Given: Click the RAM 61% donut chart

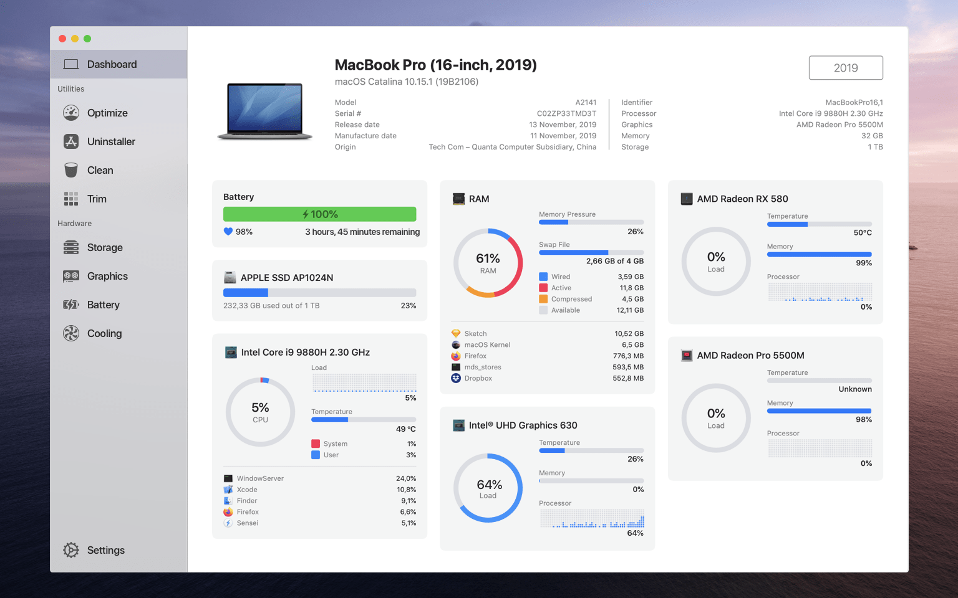Looking at the screenshot, I should tap(488, 262).
